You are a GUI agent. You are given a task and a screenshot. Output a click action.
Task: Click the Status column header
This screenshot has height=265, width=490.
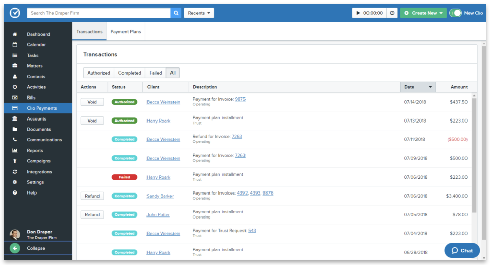tap(126, 87)
